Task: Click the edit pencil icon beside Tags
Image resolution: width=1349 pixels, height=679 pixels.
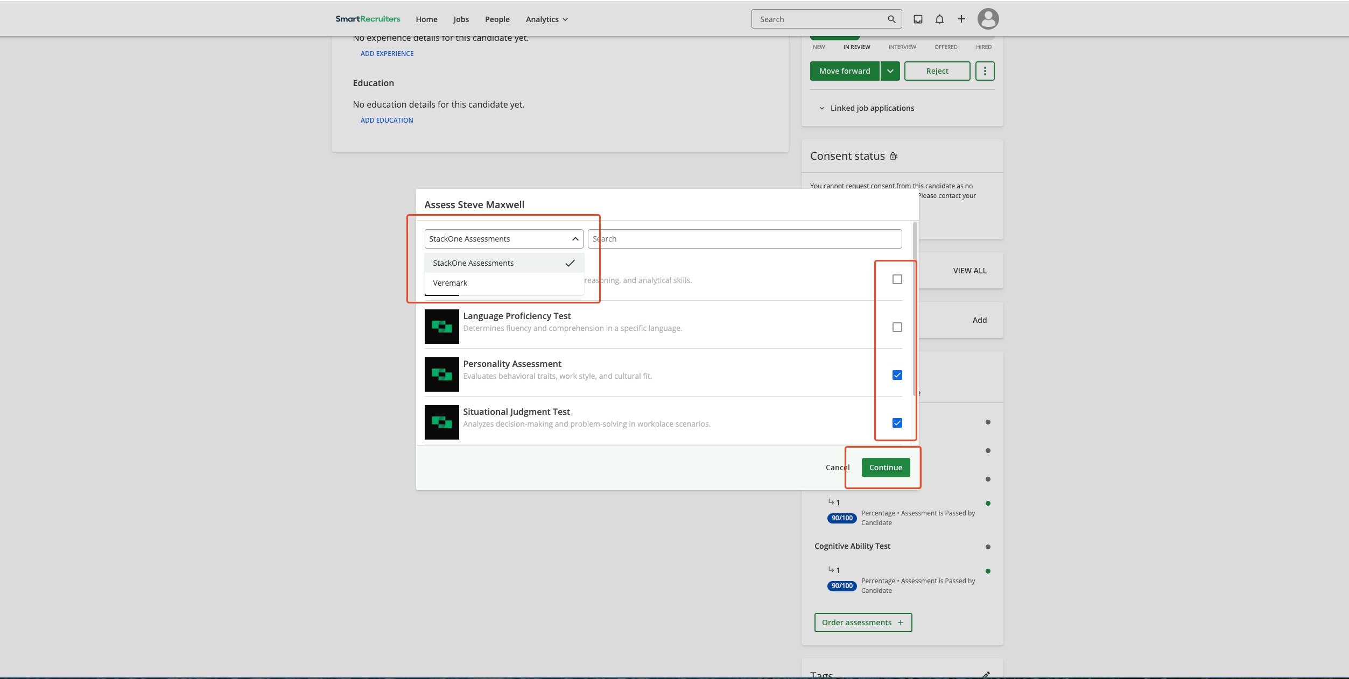Action: 986,674
